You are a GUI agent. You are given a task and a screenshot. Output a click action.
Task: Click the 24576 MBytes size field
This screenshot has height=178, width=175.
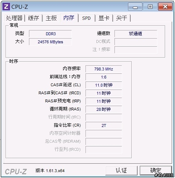[x=50, y=42]
